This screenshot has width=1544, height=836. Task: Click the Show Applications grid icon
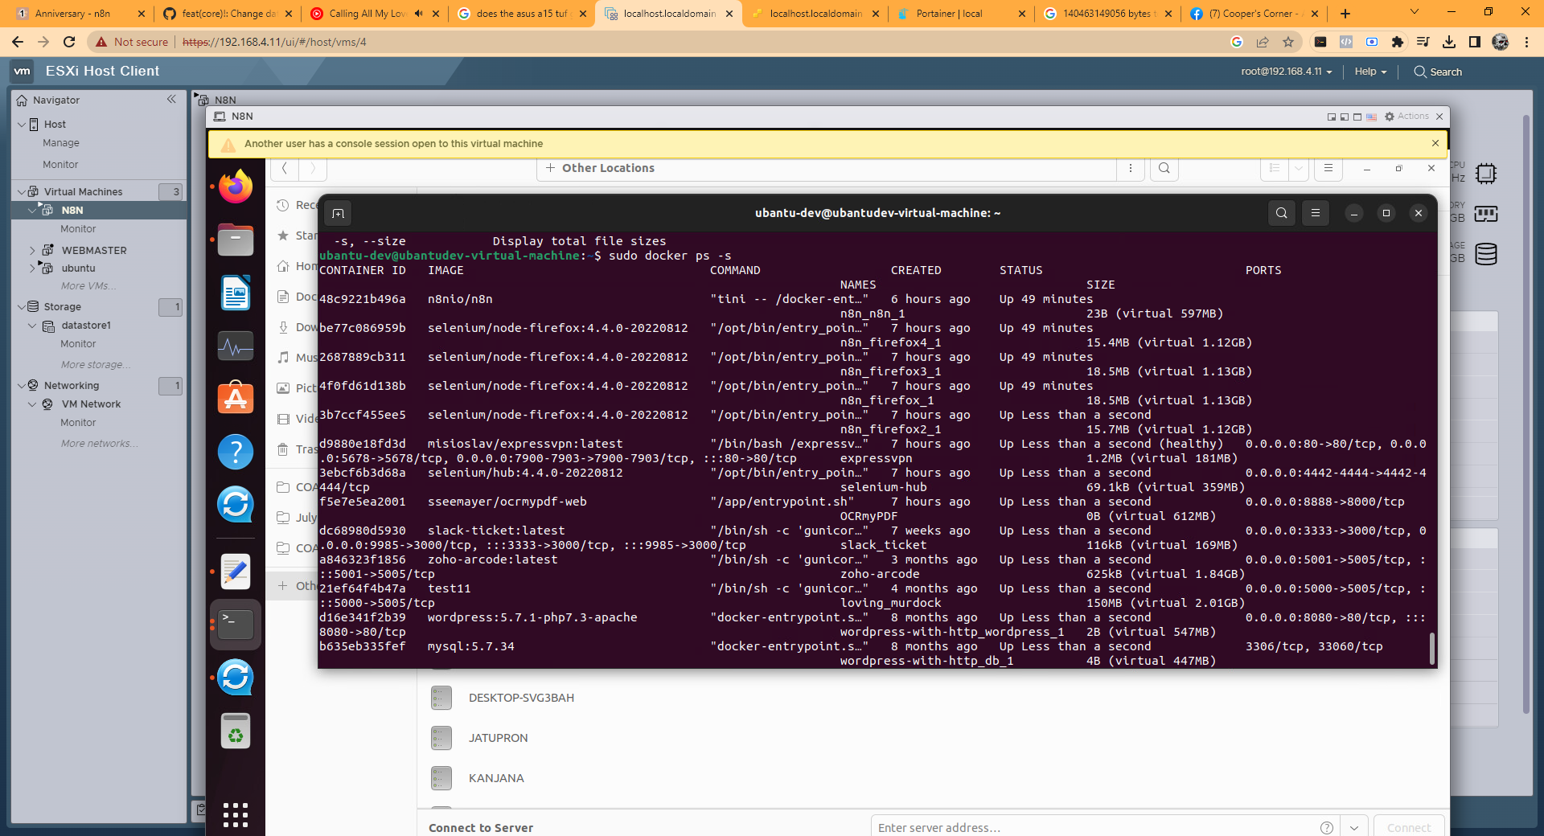pyautogui.click(x=235, y=814)
